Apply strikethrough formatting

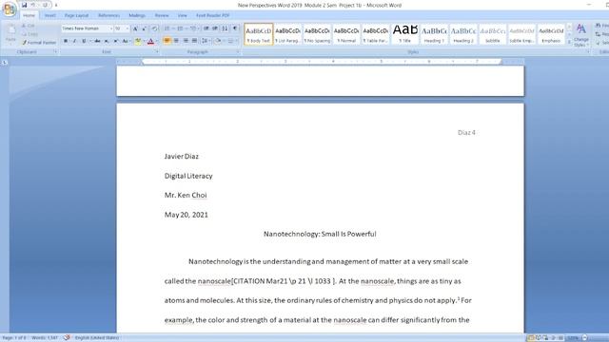click(x=97, y=41)
